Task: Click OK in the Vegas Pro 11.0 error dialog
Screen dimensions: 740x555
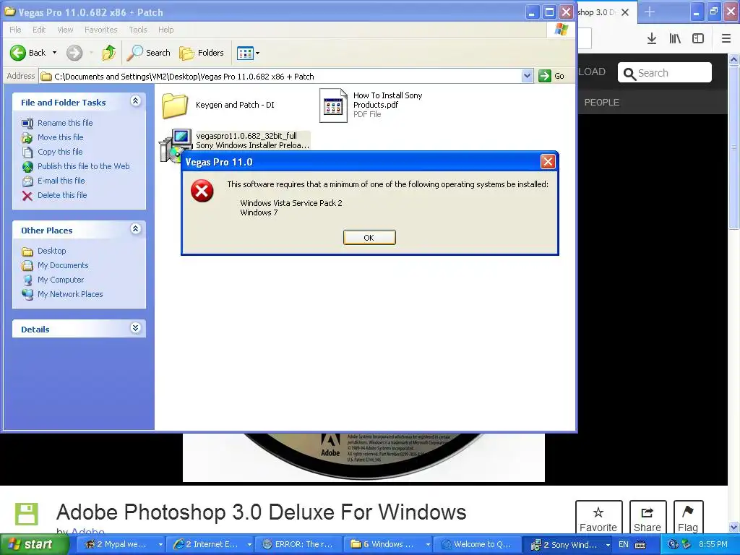Action: tap(369, 237)
